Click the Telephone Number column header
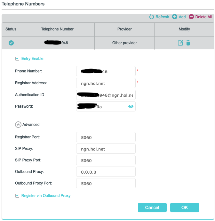This screenshot has width=215, height=221. (x=57, y=29)
